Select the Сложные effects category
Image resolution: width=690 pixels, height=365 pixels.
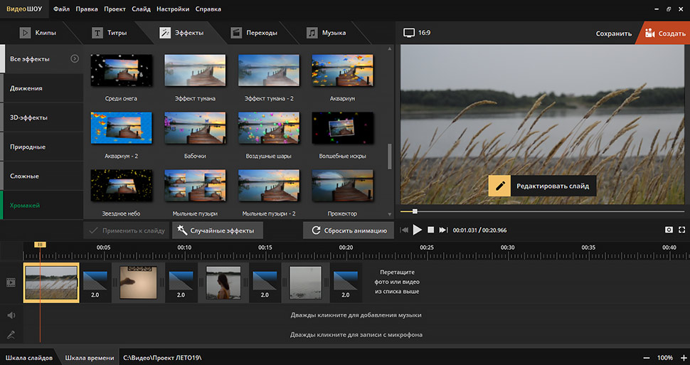point(42,176)
